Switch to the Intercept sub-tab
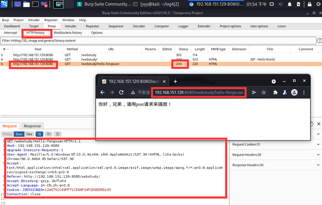 point(11,33)
